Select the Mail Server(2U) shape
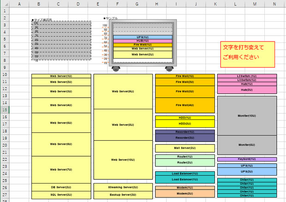The image size is (286, 202). [185, 148]
